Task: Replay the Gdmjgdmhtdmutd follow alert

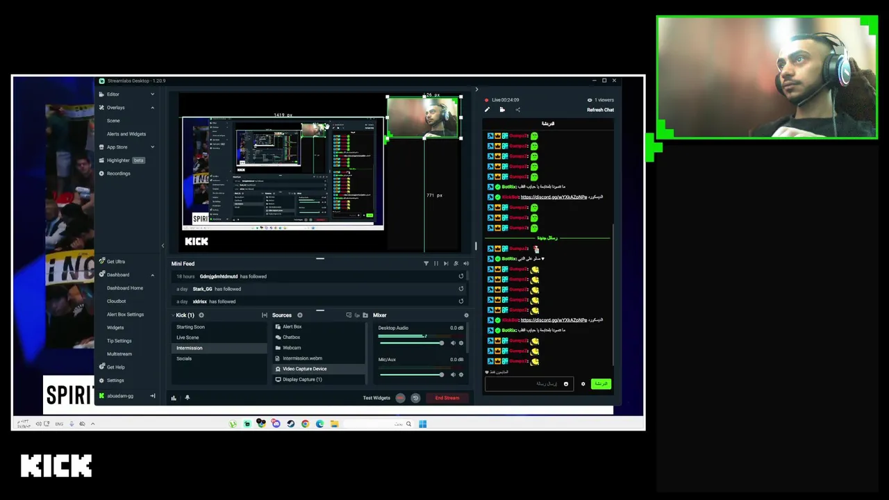Action: coord(460,276)
